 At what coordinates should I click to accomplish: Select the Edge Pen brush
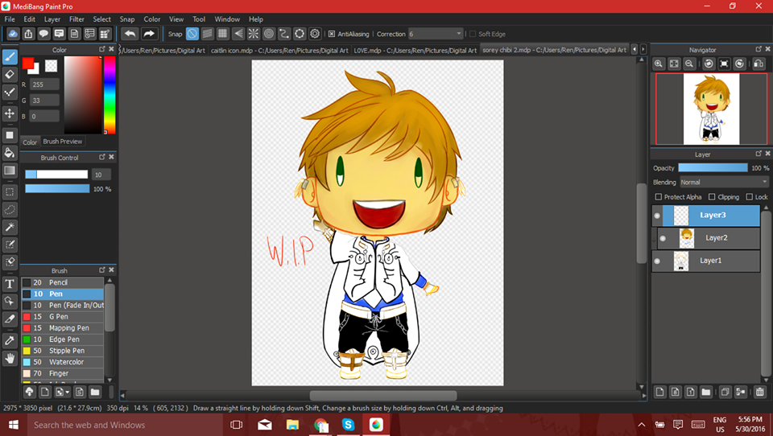(x=63, y=339)
